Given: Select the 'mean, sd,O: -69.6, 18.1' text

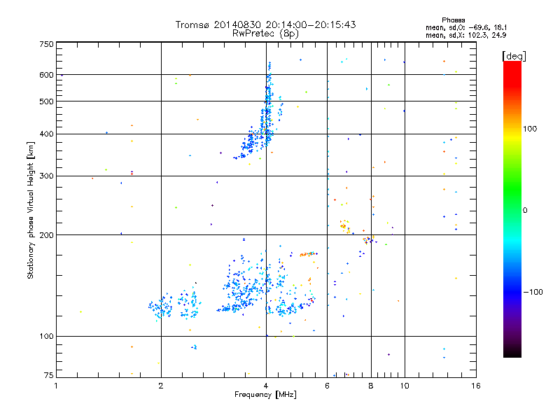Looking at the screenshot, I should pyautogui.click(x=466, y=27).
